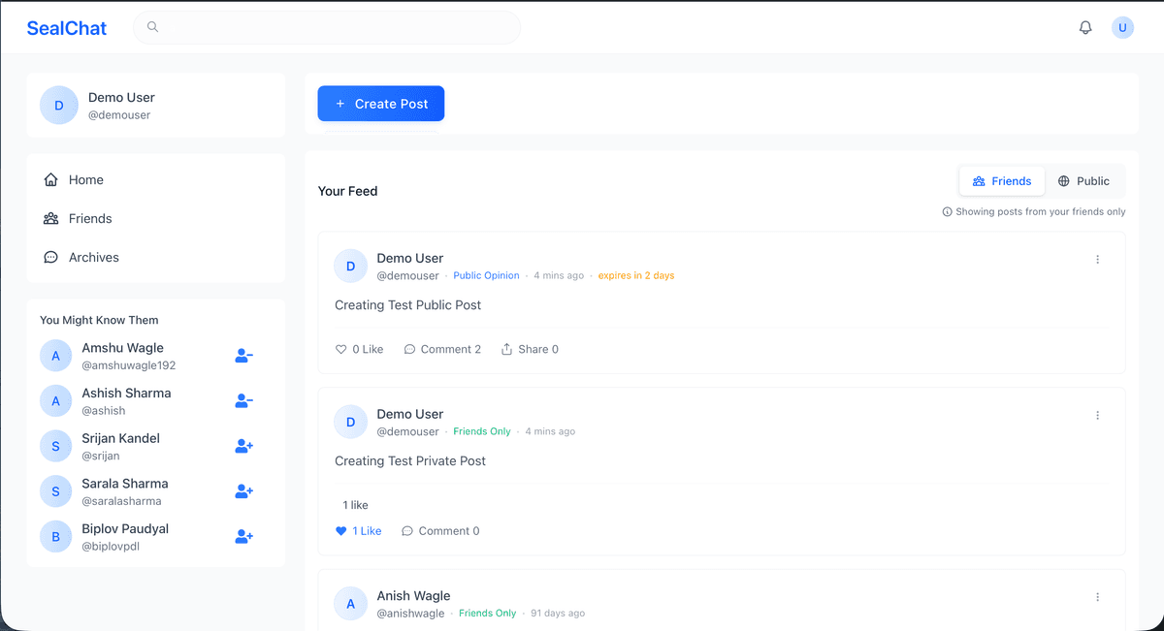
Task: Open Biplov Paudyal's avatar
Action: [56, 536]
